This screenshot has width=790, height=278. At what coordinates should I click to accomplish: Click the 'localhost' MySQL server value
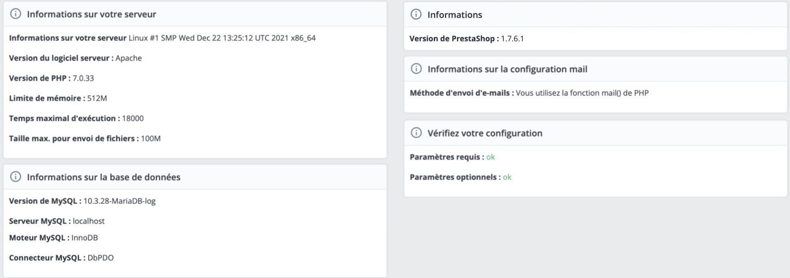pos(88,221)
